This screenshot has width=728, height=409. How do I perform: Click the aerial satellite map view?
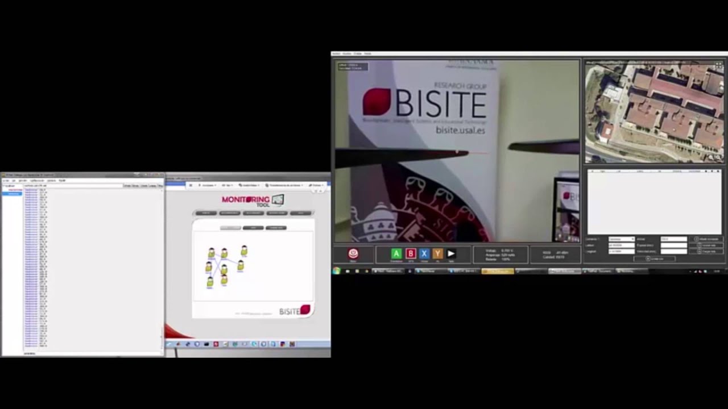[655, 111]
